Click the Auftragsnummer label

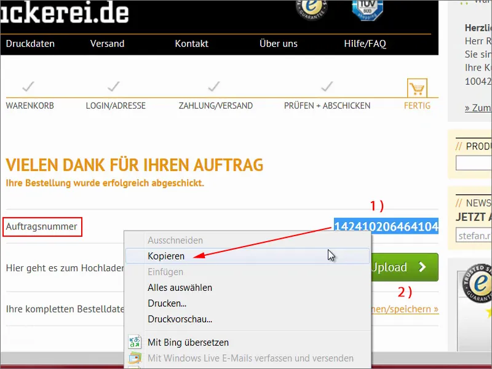[41, 226]
